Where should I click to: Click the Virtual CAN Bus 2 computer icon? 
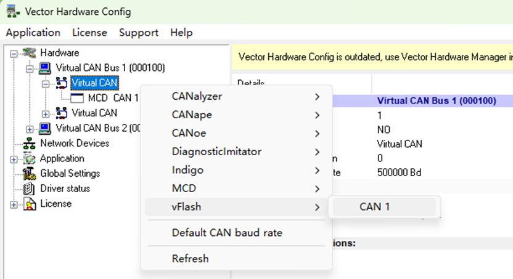coord(45,128)
